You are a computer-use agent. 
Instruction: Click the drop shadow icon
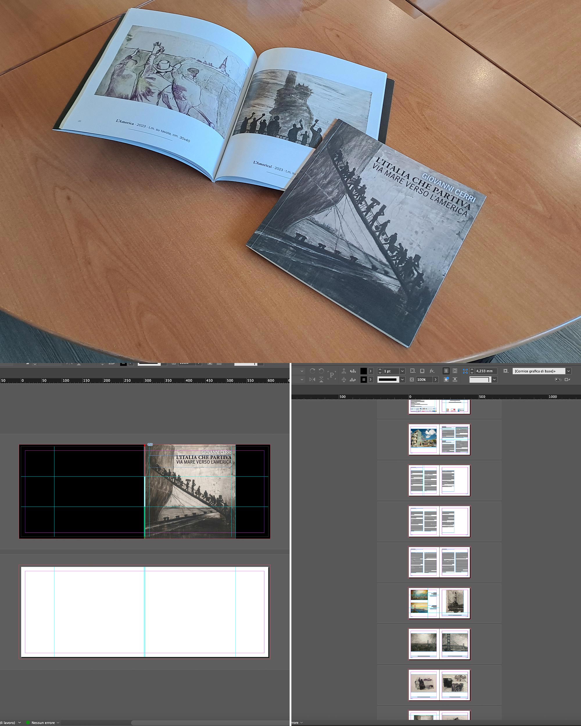422,371
